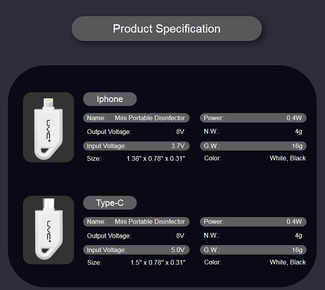
Task: Click the Type-C G.W. 16g row
Action: (x=253, y=250)
